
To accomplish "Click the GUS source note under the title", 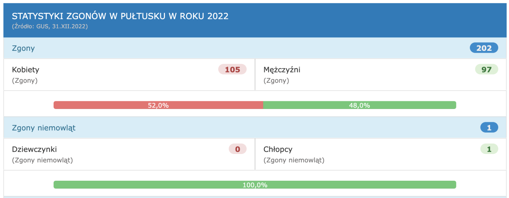I will coord(50,26).
